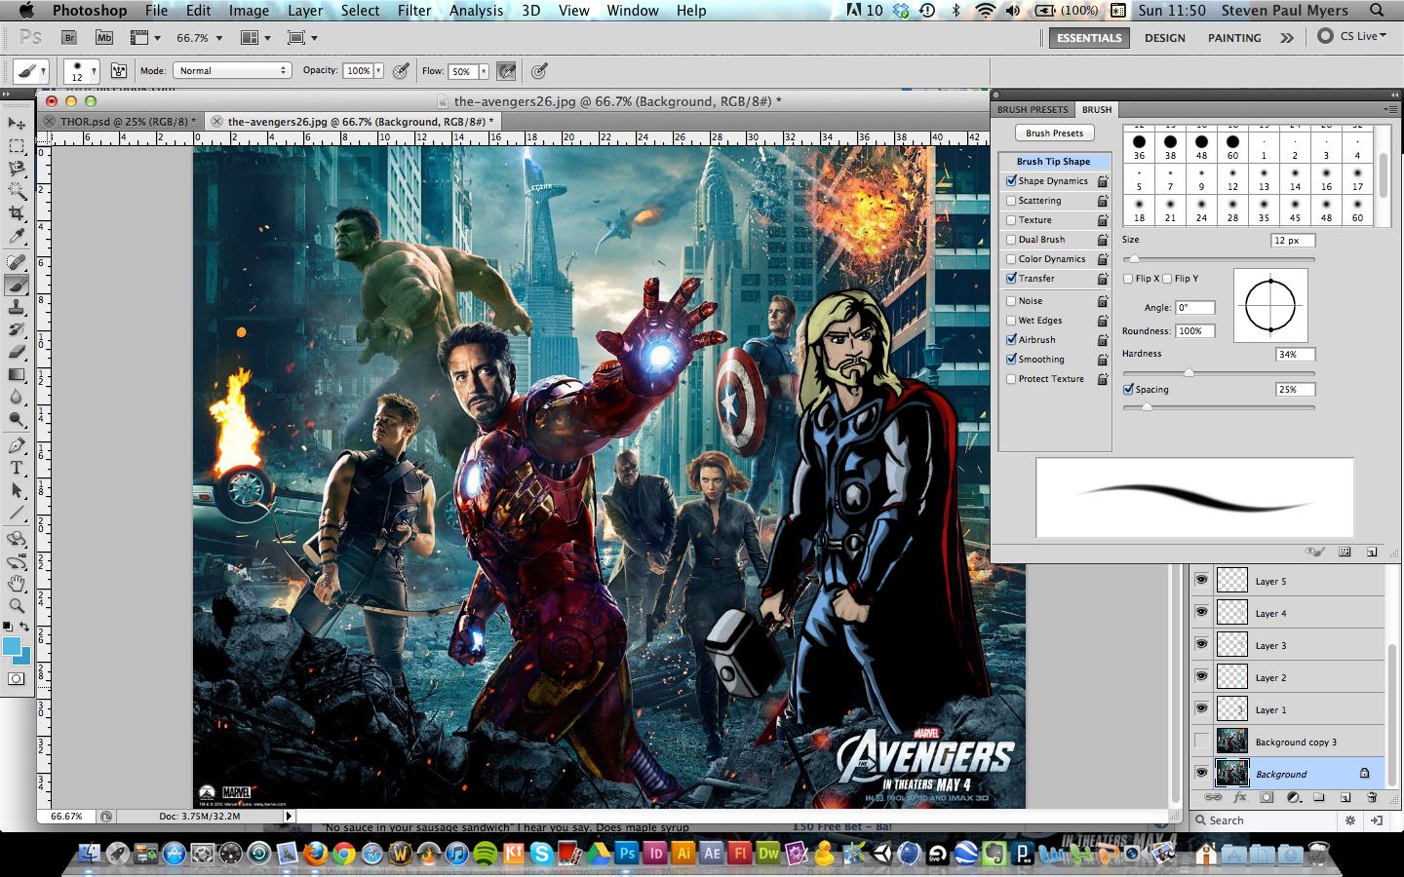
Task: Select the Crop tool
Action: pyautogui.click(x=17, y=213)
